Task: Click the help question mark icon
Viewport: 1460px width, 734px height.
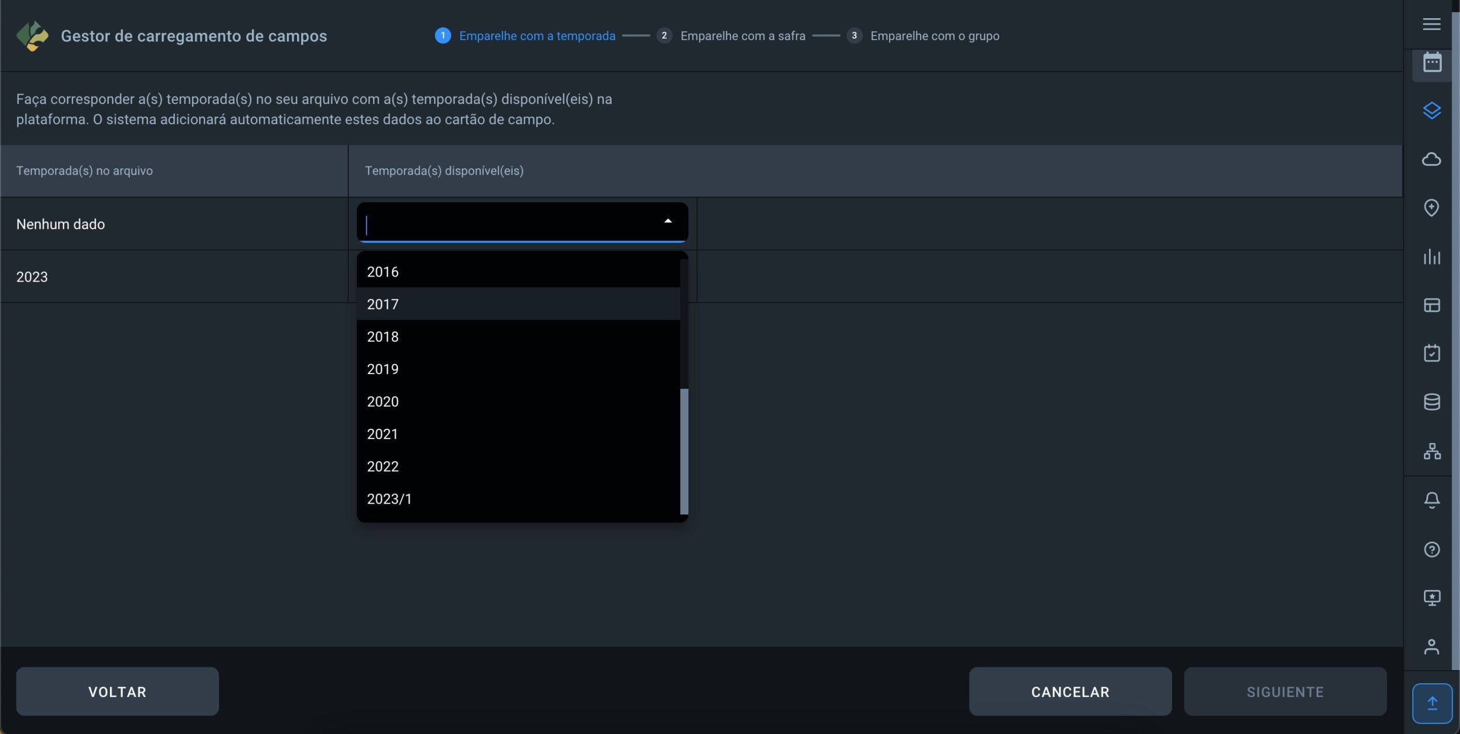Action: pyautogui.click(x=1431, y=549)
